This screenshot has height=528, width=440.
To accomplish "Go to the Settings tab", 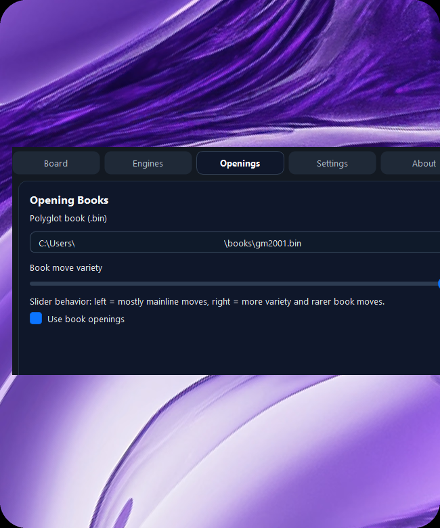I will pyautogui.click(x=332, y=163).
